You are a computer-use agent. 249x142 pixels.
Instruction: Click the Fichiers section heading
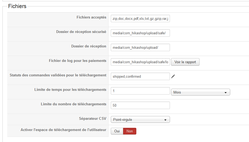[x=17, y=6]
